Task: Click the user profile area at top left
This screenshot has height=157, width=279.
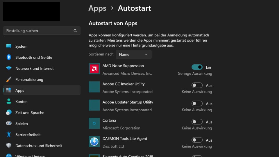Action: (x=31, y=12)
